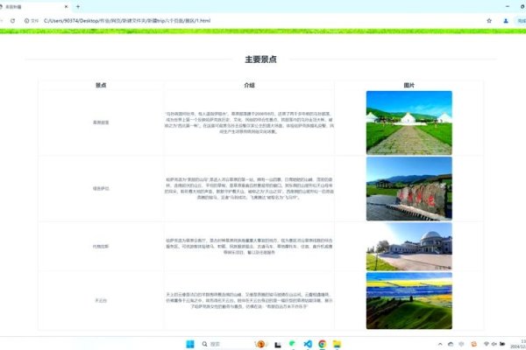Screen dimensions: 526x350
Task: Close the current browser tab
Action: tap(66, 6)
